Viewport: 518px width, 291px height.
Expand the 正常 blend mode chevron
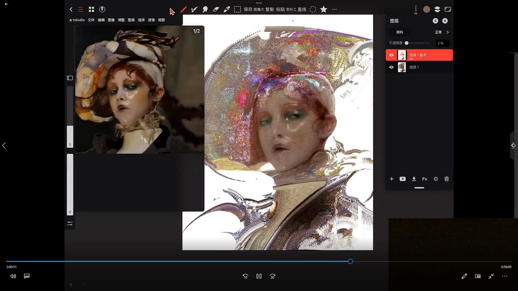pyautogui.click(x=448, y=32)
